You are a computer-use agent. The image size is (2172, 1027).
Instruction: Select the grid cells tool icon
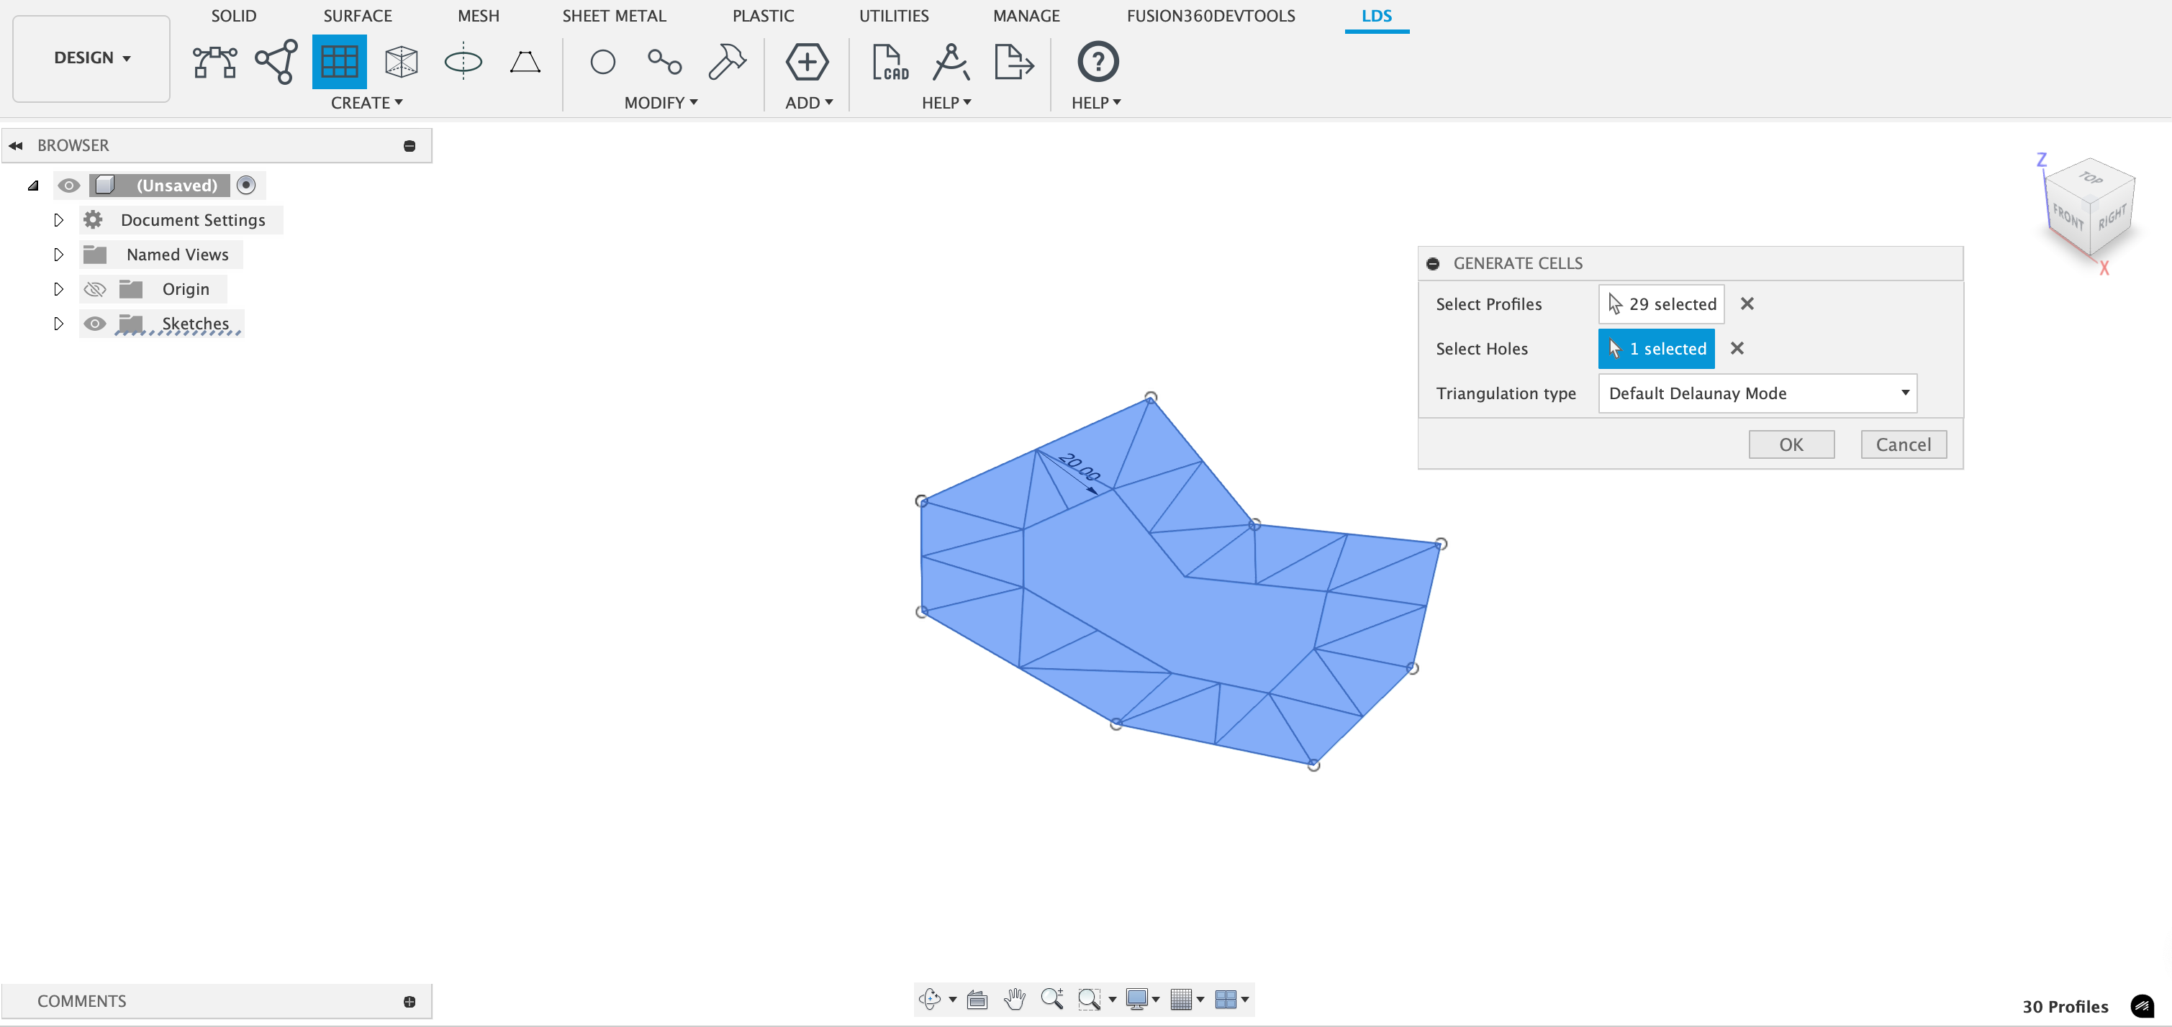(x=339, y=62)
